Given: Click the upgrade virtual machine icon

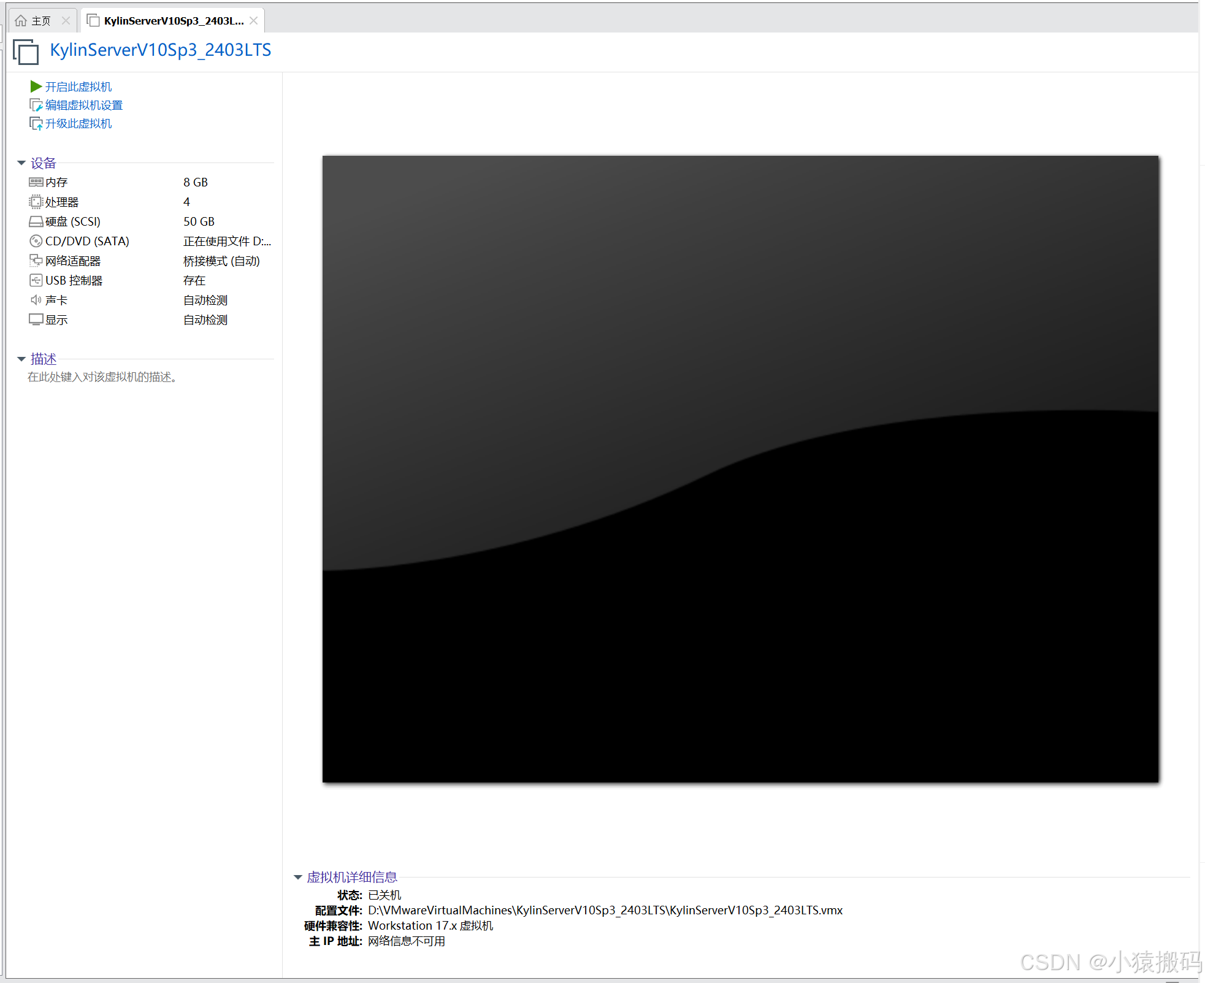Looking at the screenshot, I should pyautogui.click(x=36, y=124).
